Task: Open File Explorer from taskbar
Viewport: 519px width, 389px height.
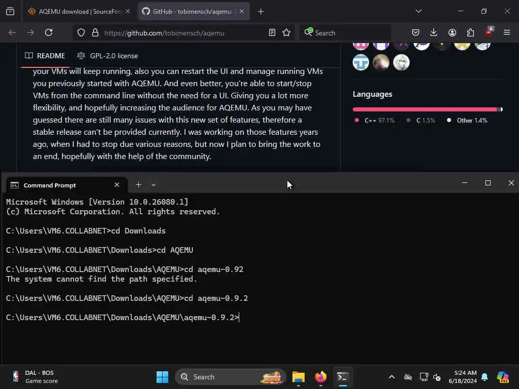Action: click(x=298, y=377)
